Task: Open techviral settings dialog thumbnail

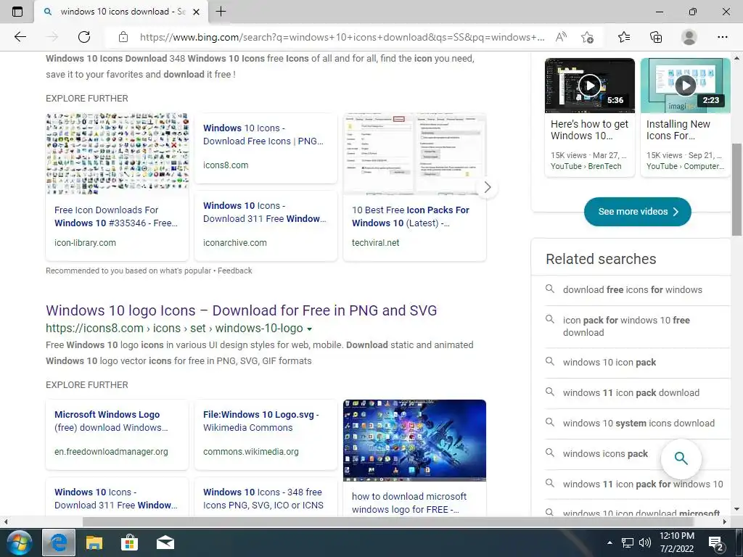Action: (414, 154)
